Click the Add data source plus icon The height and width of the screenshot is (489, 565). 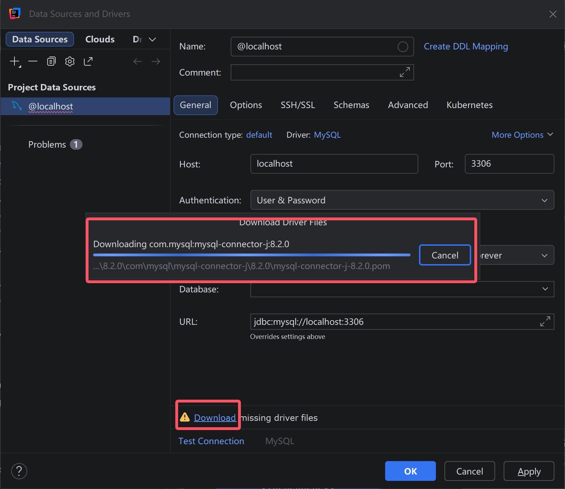(15, 61)
